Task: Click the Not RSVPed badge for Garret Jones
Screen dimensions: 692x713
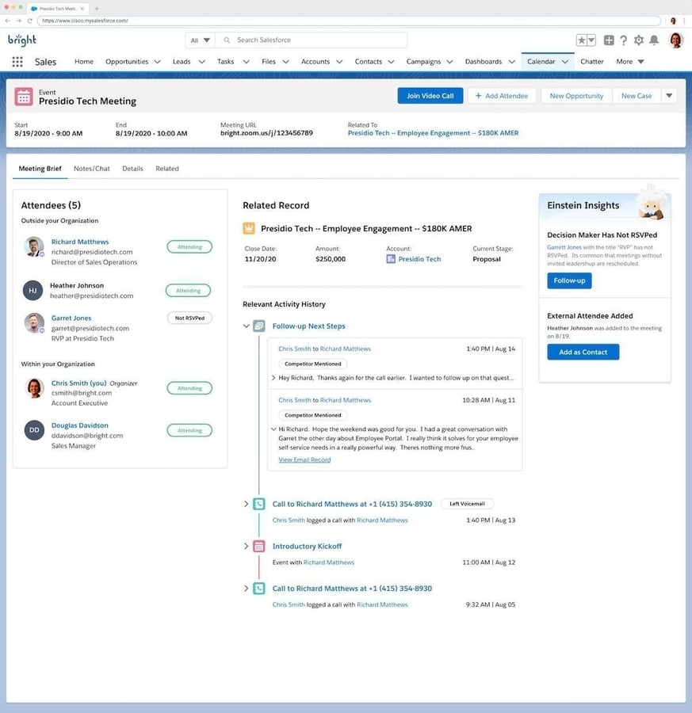Action: click(x=189, y=318)
